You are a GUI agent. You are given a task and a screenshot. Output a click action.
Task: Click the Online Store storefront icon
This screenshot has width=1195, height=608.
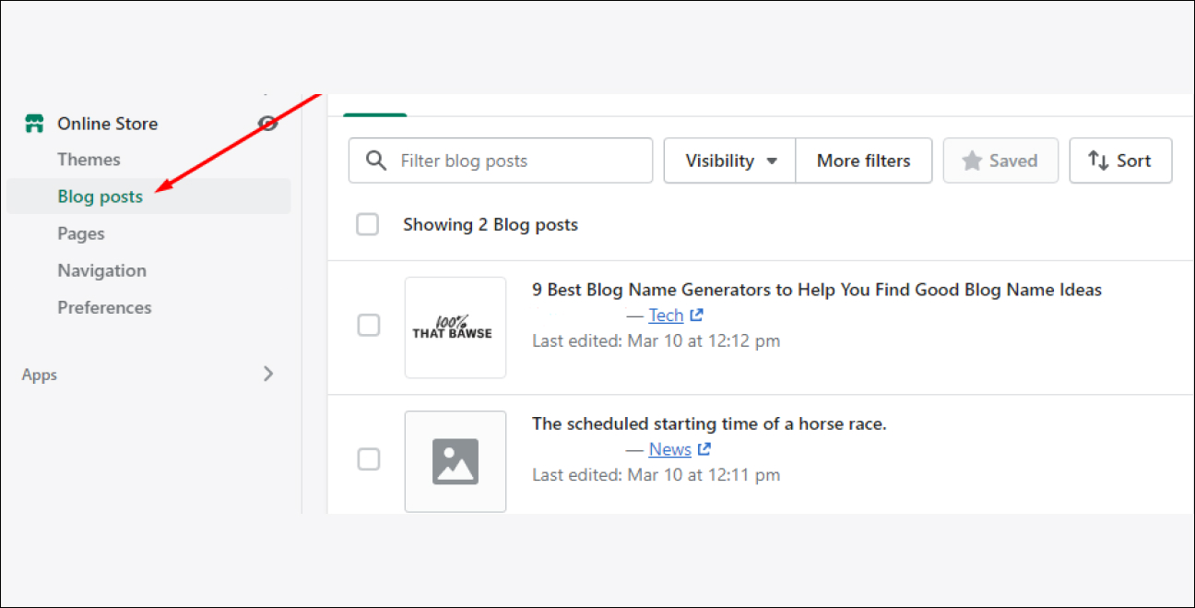(34, 124)
